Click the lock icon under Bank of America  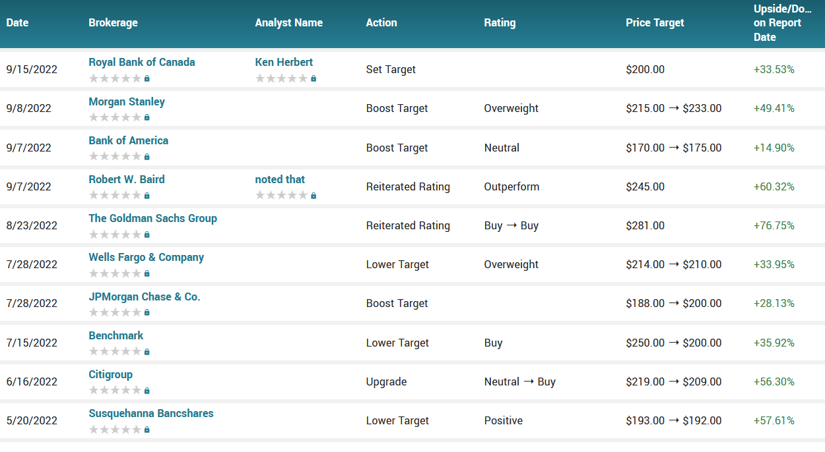click(x=147, y=157)
